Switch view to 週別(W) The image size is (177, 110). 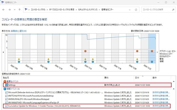23,31
